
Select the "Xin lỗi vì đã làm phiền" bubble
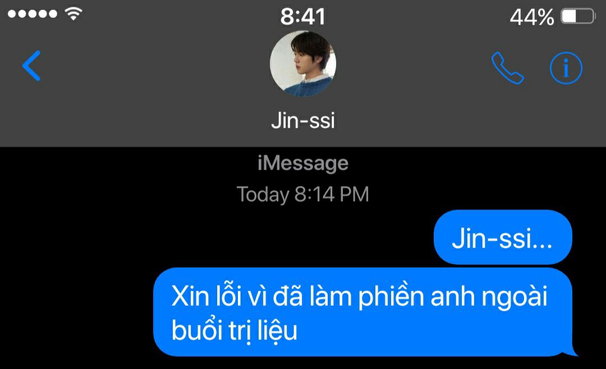coord(363,312)
